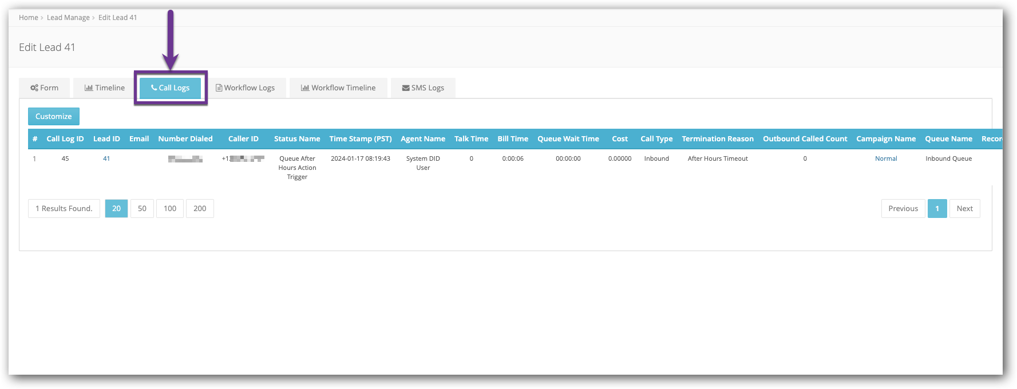The image size is (1017, 389).
Task: Click Edit Lead 41 breadcrumb
Action: pos(117,18)
